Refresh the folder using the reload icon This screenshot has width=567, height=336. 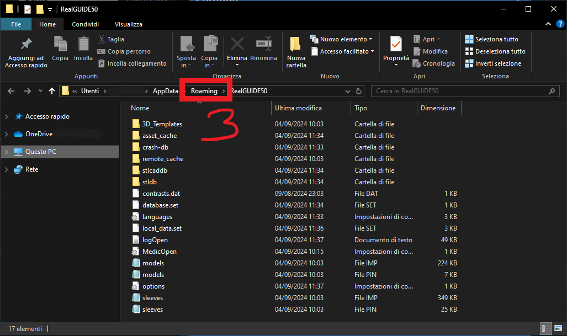[x=359, y=91]
